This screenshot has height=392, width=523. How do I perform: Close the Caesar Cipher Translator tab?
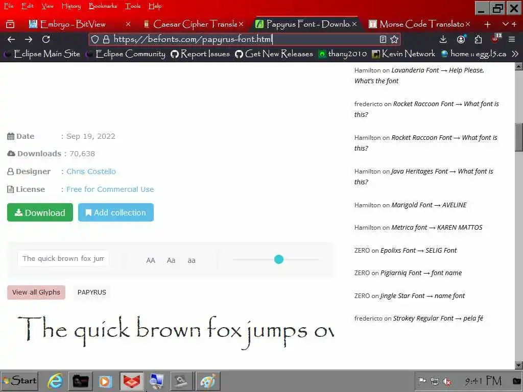[241, 24]
